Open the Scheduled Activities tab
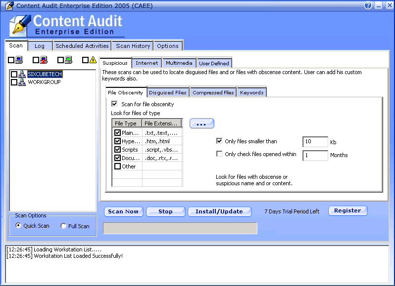The height and width of the screenshot is (286, 395). tap(82, 46)
